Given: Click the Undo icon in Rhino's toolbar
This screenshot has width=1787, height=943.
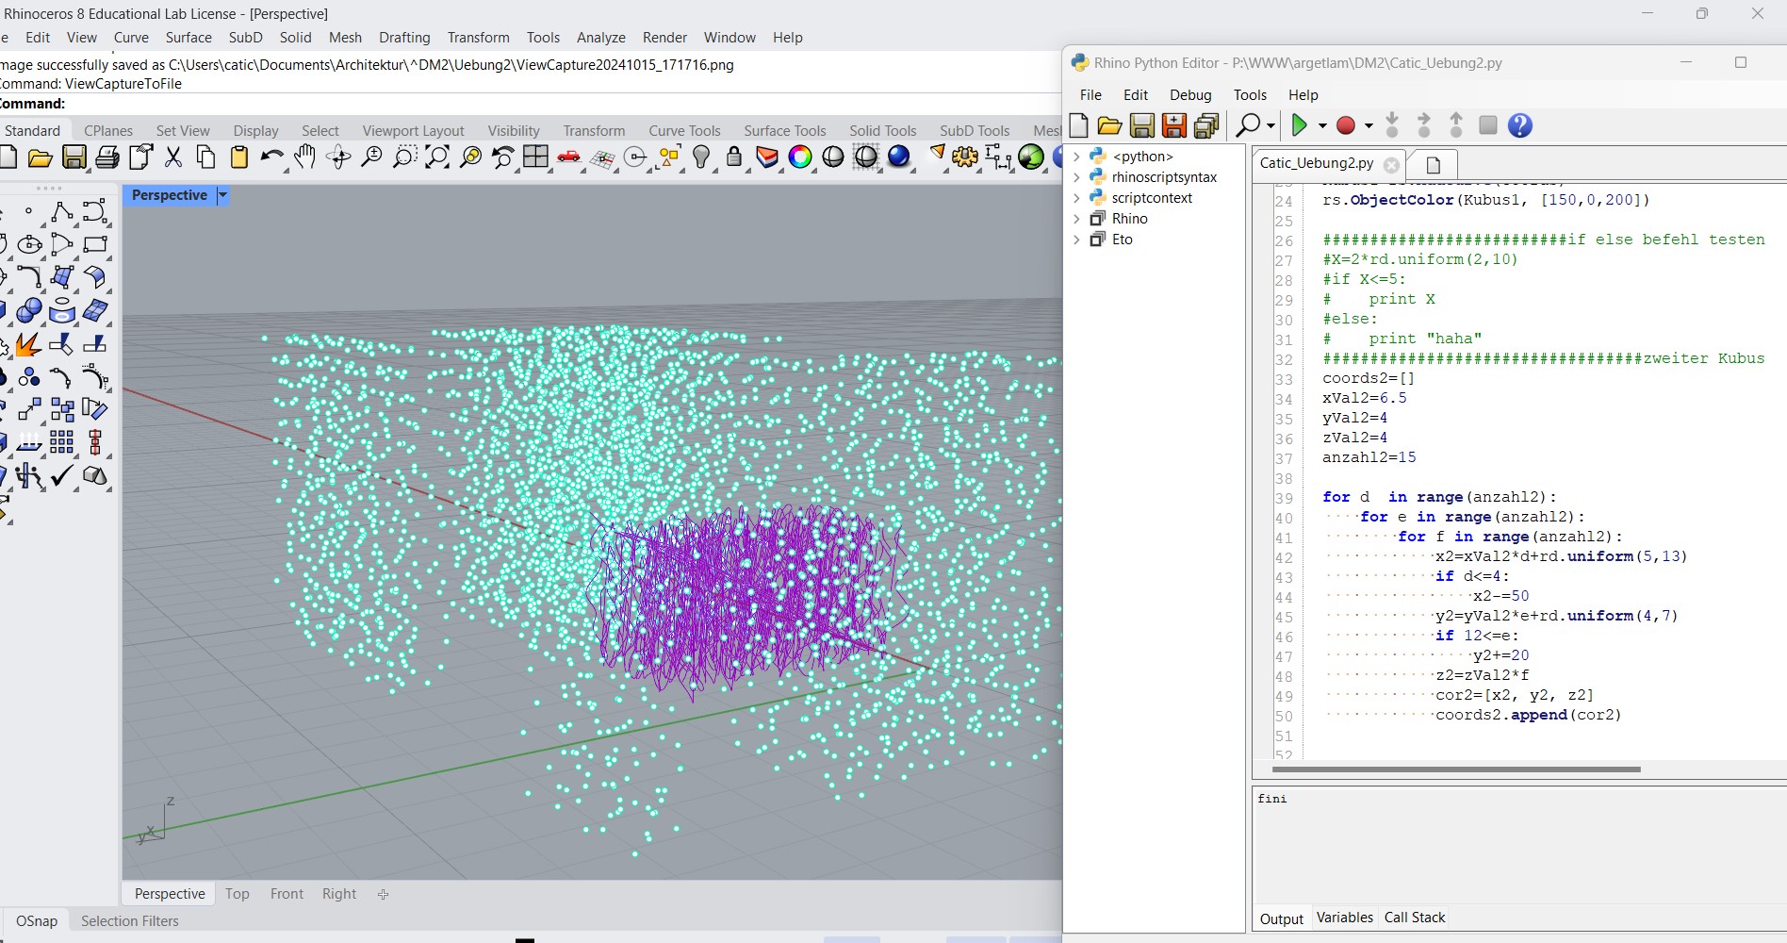Looking at the screenshot, I should pyautogui.click(x=271, y=157).
